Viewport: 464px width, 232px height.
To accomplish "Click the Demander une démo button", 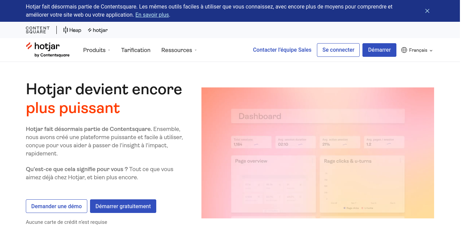I will tap(56, 206).
